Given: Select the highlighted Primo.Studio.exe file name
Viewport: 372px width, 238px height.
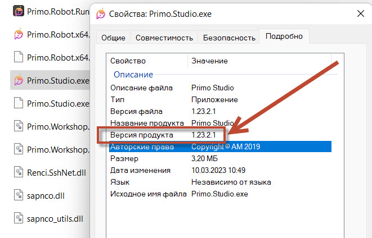Looking at the screenshot, I should [x=58, y=80].
